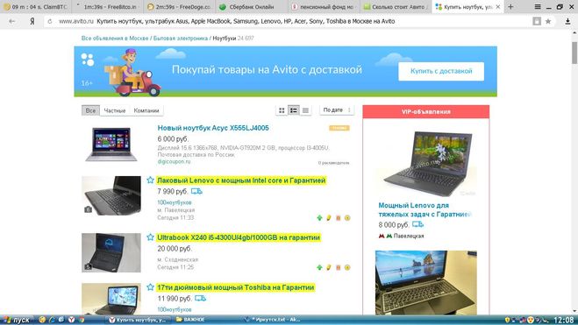Click round VIP icon on Lenovo listing
Viewport: 578px width, 325px height.
coord(347,218)
